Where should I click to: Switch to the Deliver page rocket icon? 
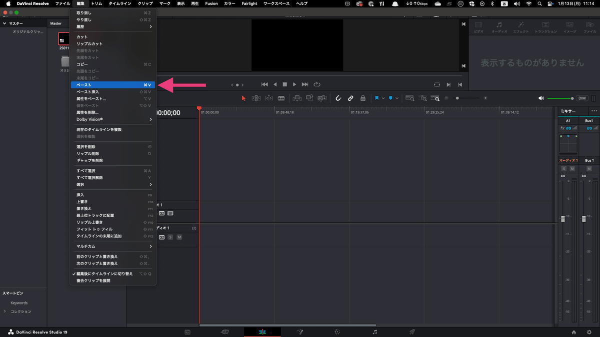[x=412, y=332]
